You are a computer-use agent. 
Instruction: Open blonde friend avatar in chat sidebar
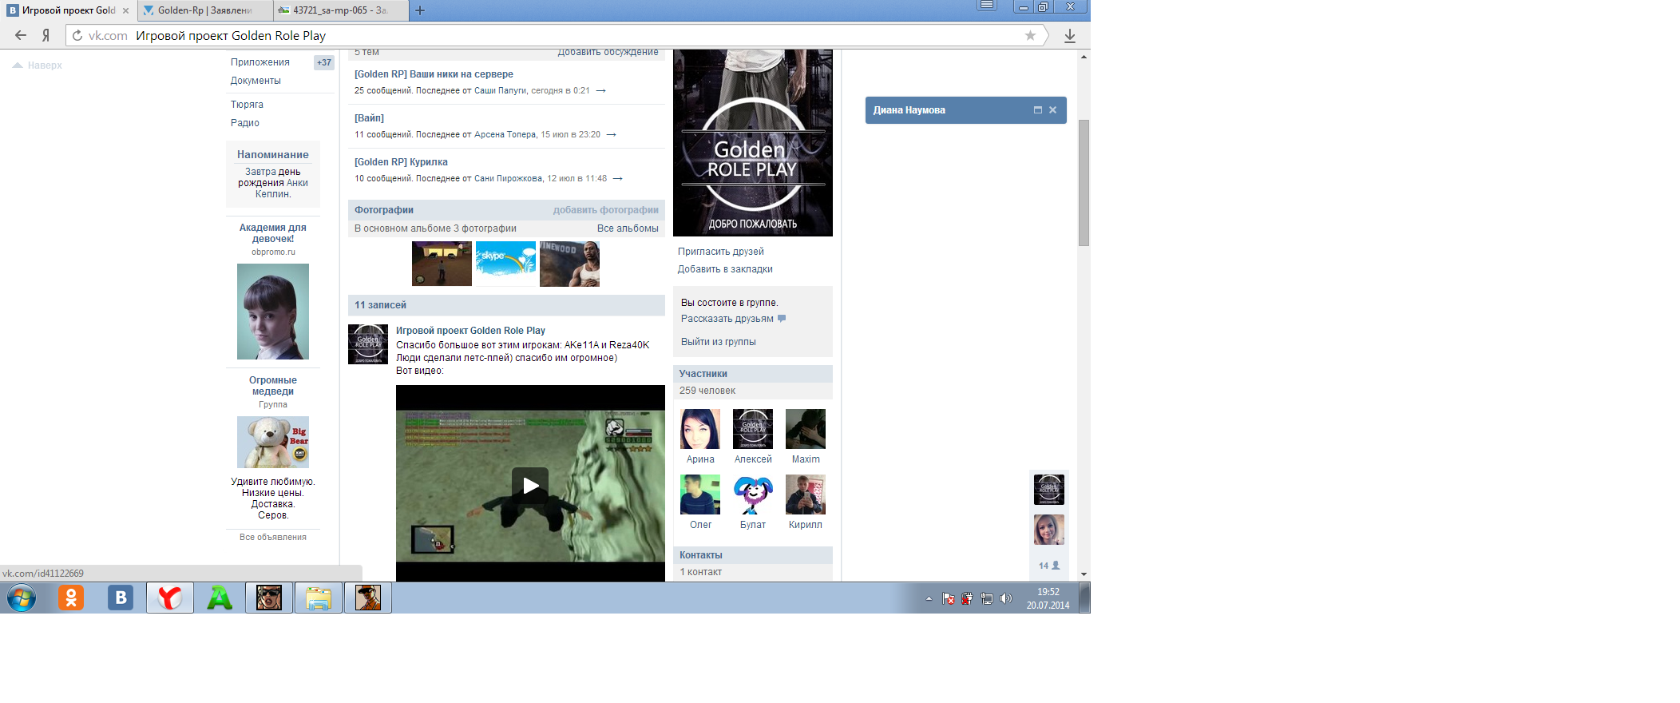[x=1049, y=530]
